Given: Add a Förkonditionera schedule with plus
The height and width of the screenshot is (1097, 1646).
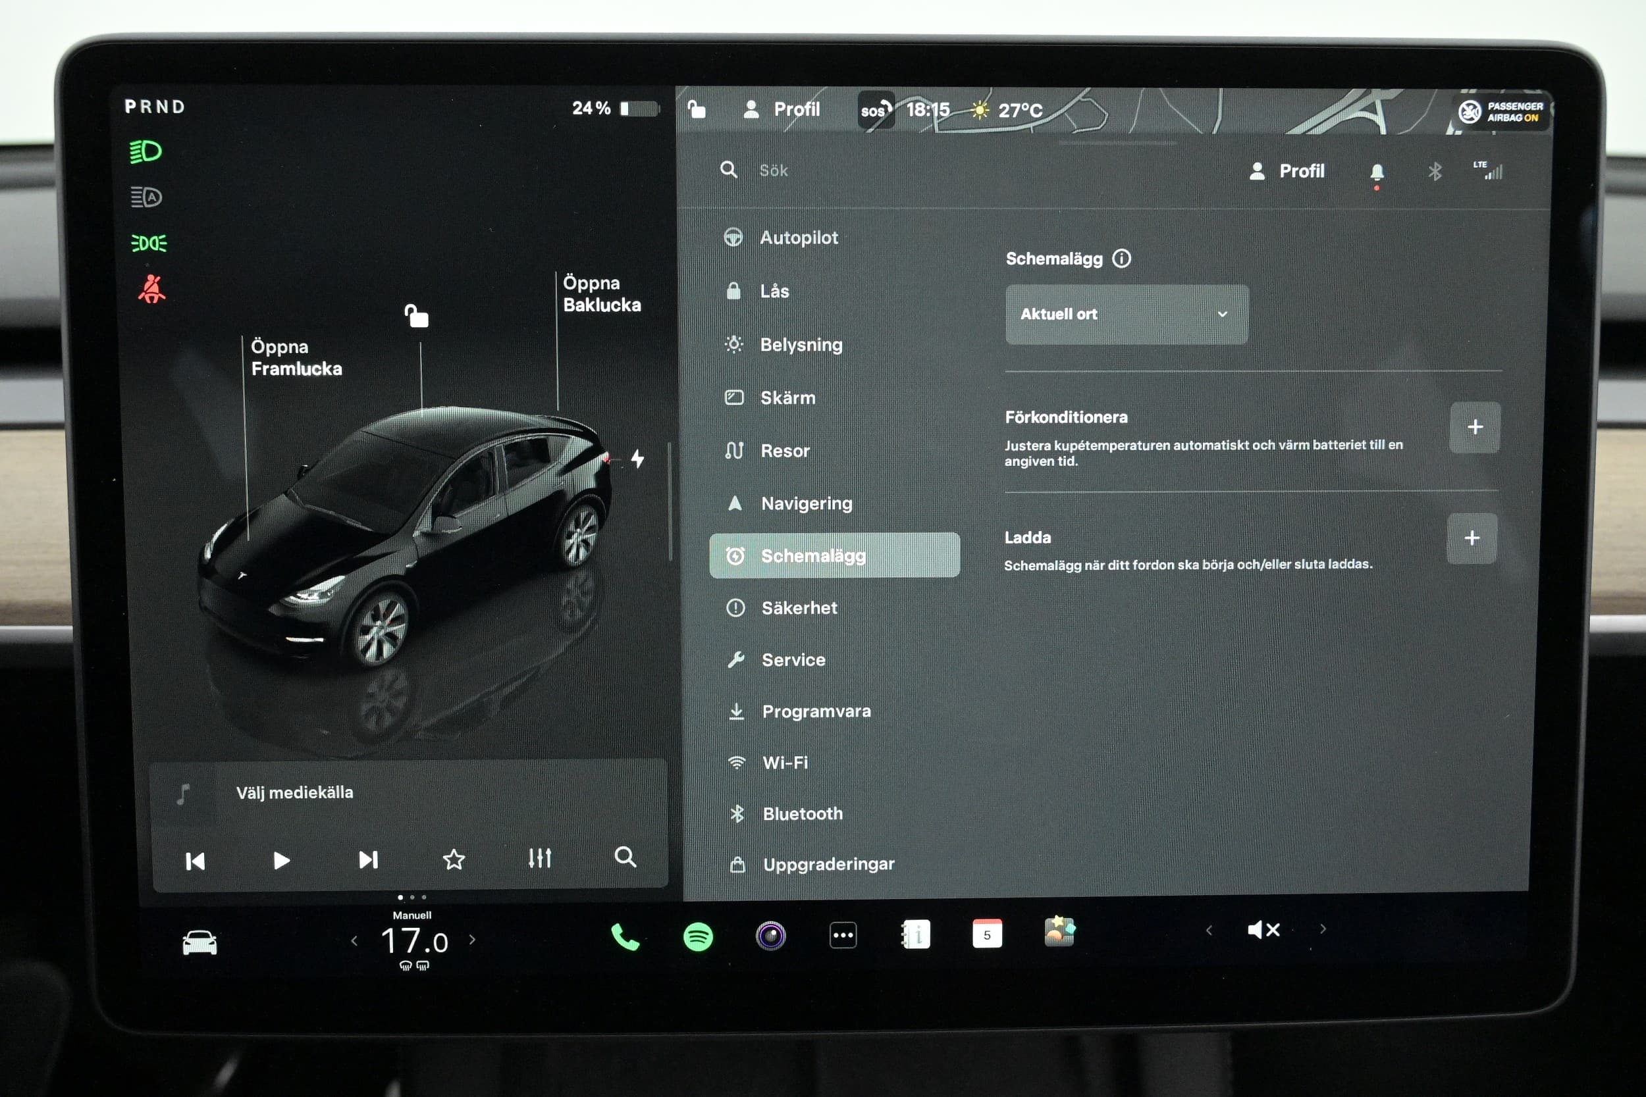Looking at the screenshot, I should pyautogui.click(x=1475, y=427).
